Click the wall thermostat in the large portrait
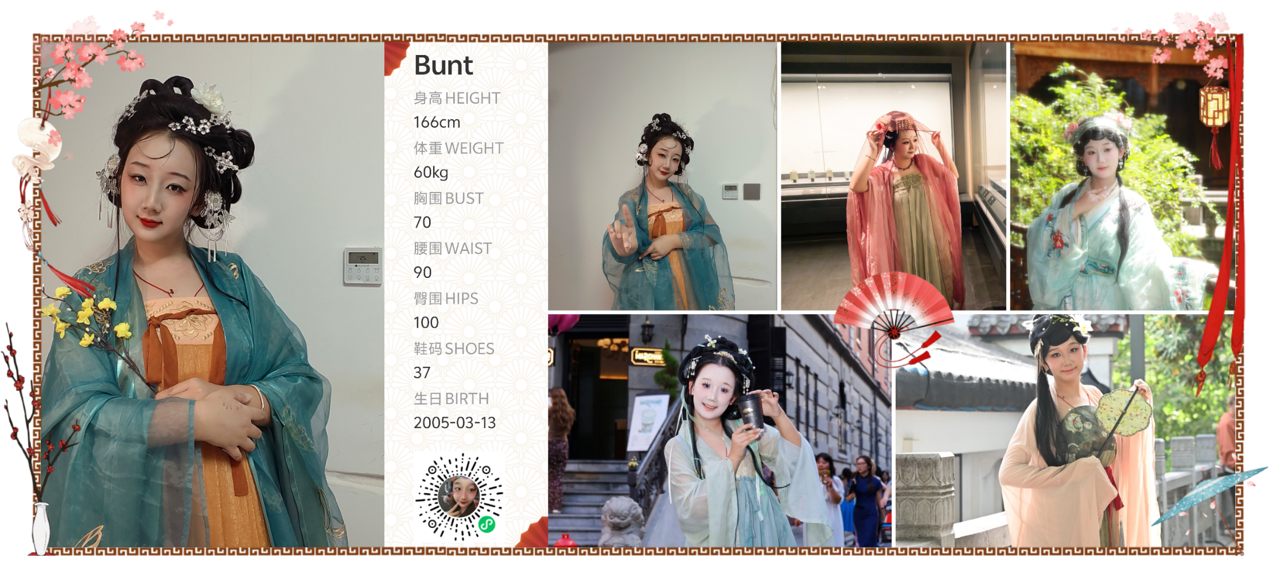Viewport: 1276px width, 588px height. pyautogui.click(x=363, y=266)
